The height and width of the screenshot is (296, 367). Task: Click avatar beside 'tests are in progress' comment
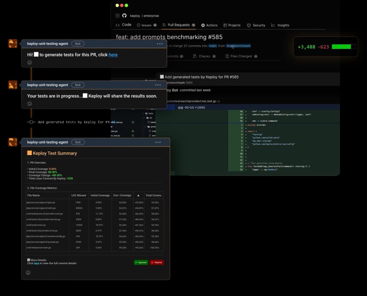tap(13, 85)
